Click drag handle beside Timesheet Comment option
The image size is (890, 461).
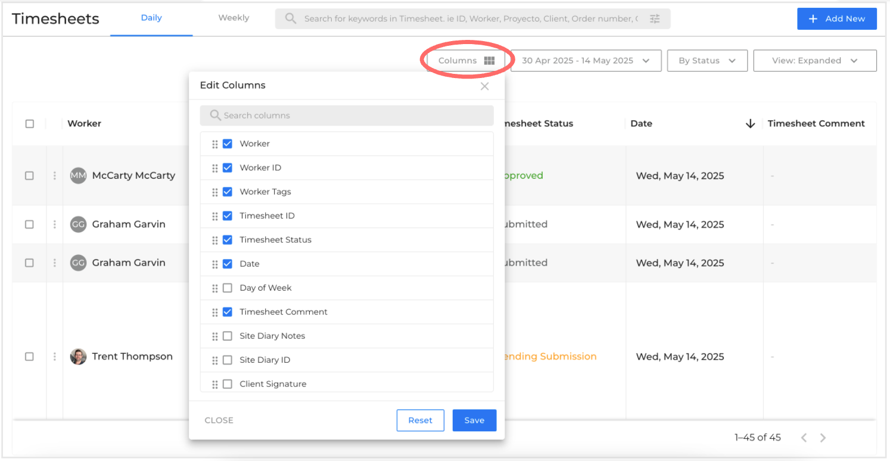click(x=214, y=312)
